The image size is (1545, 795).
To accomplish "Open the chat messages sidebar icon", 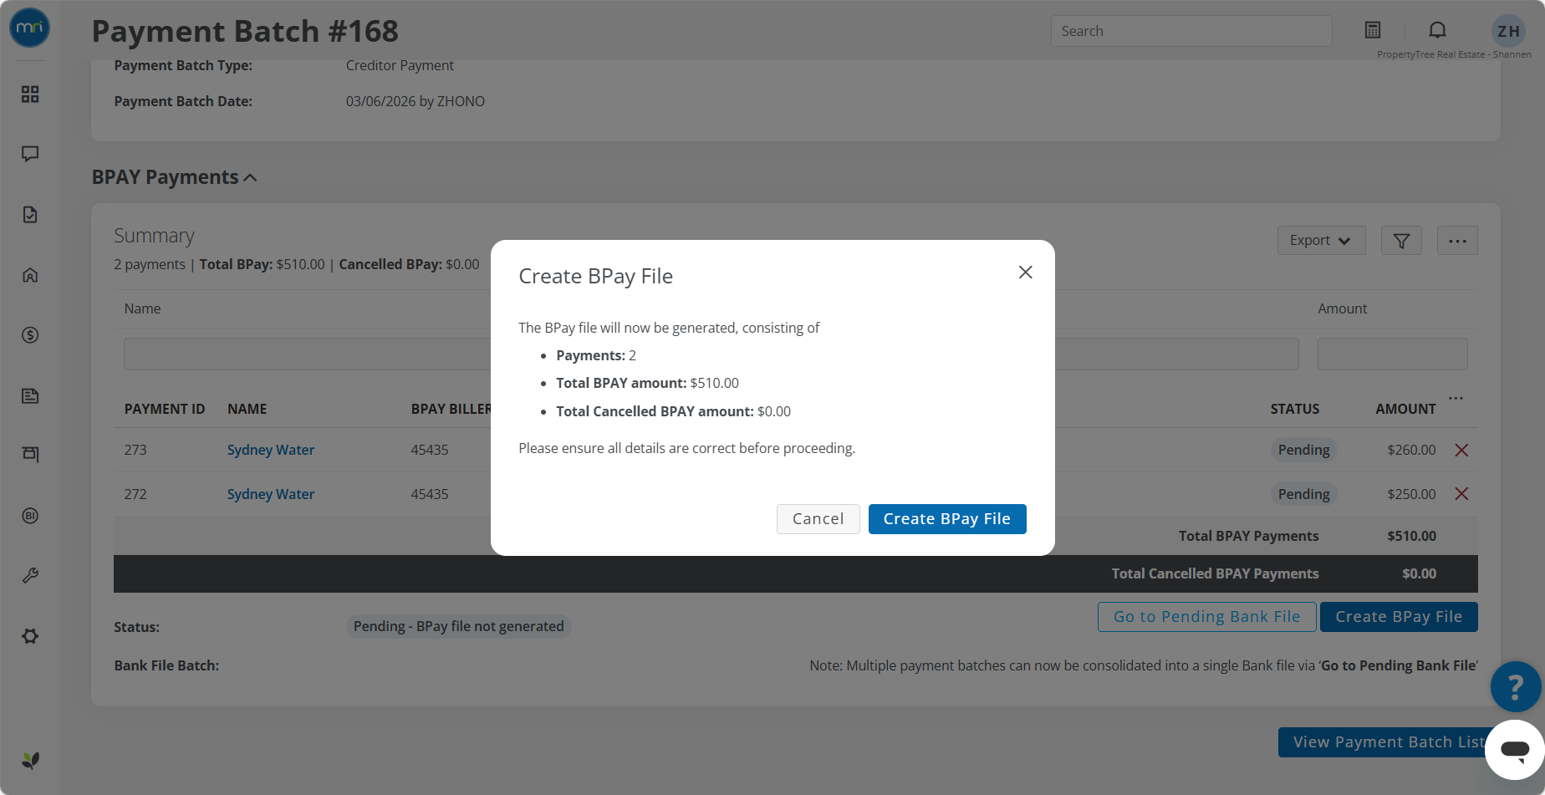I will coord(30,154).
